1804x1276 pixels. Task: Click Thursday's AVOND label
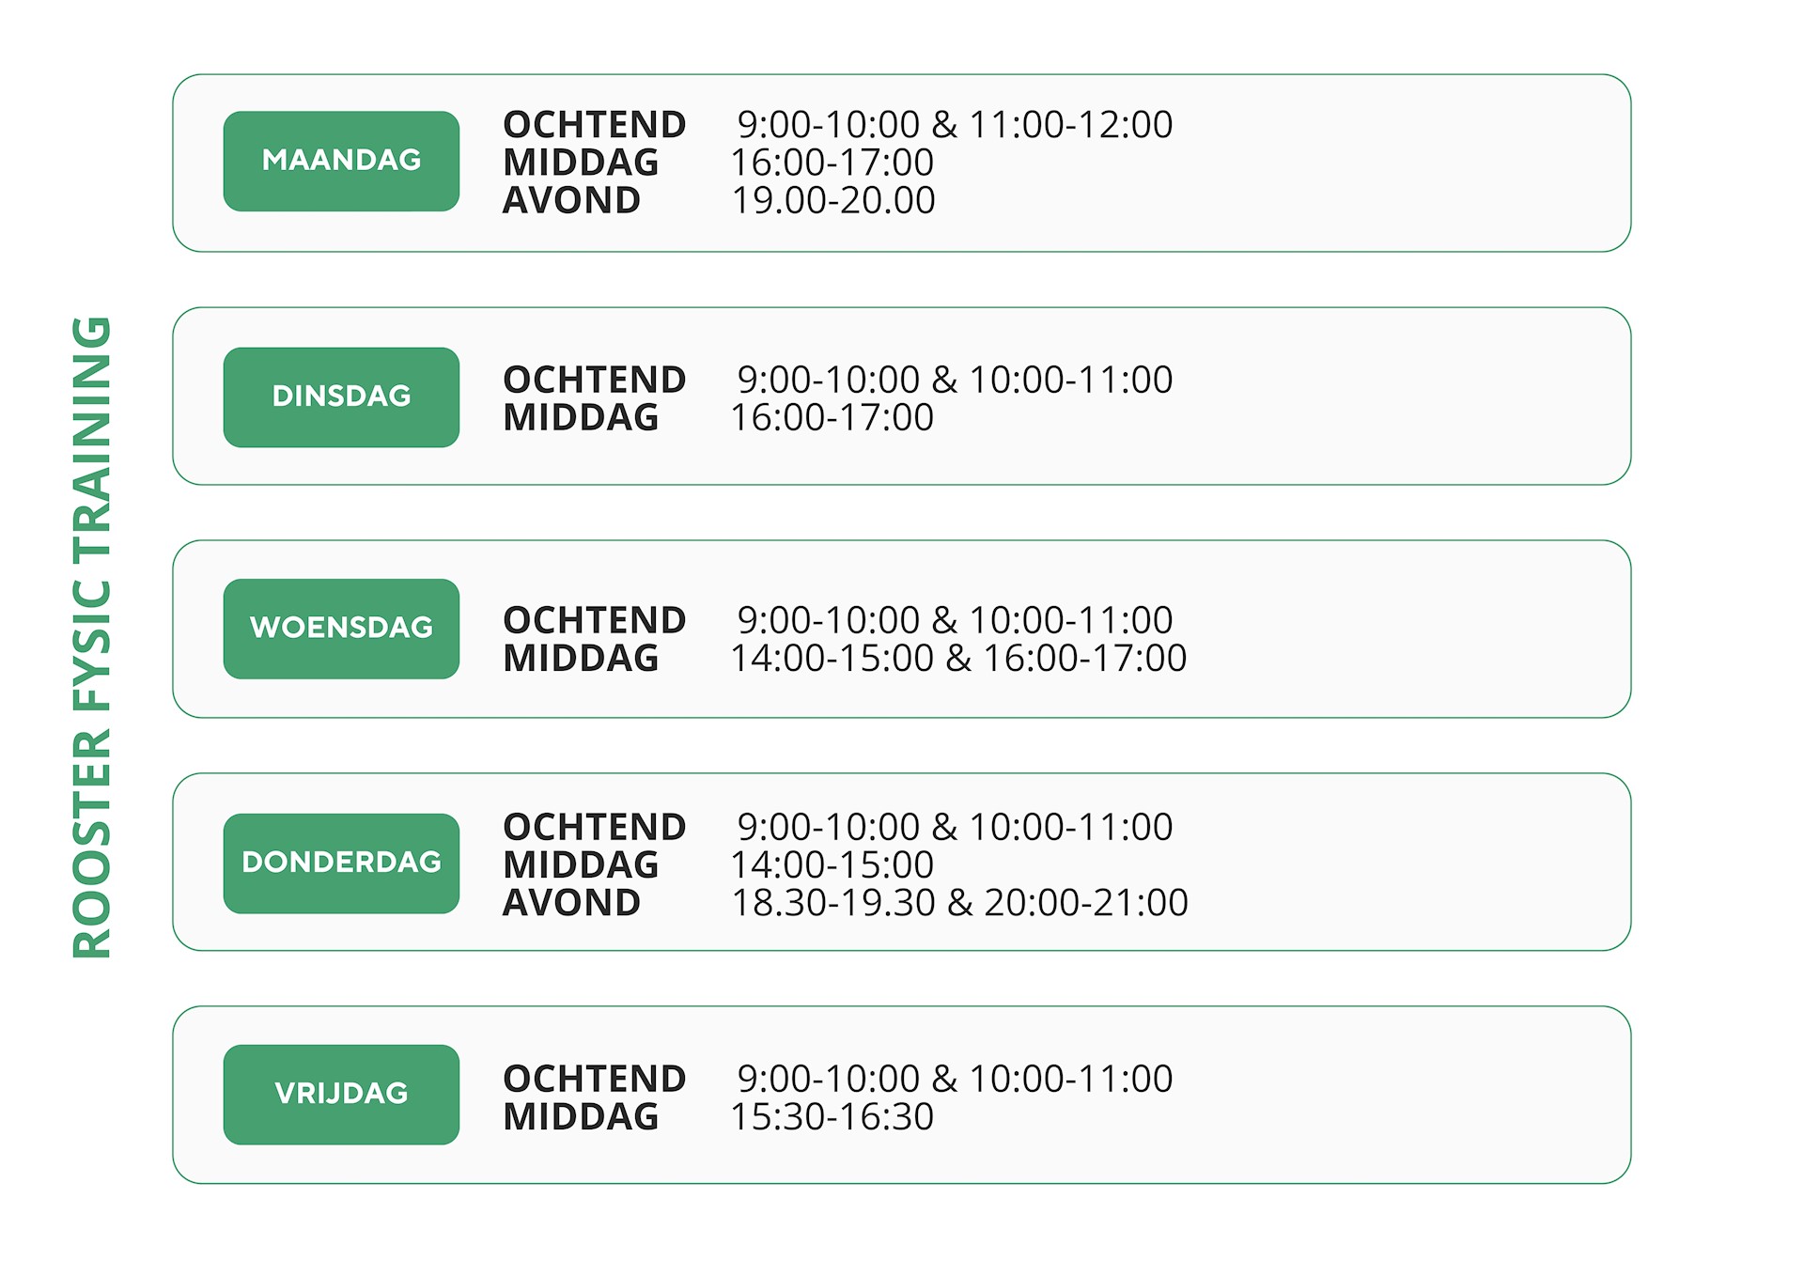point(571,902)
